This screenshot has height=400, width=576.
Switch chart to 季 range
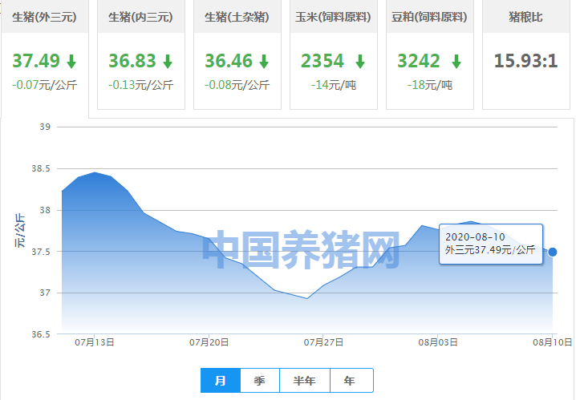(x=259, y=381)
